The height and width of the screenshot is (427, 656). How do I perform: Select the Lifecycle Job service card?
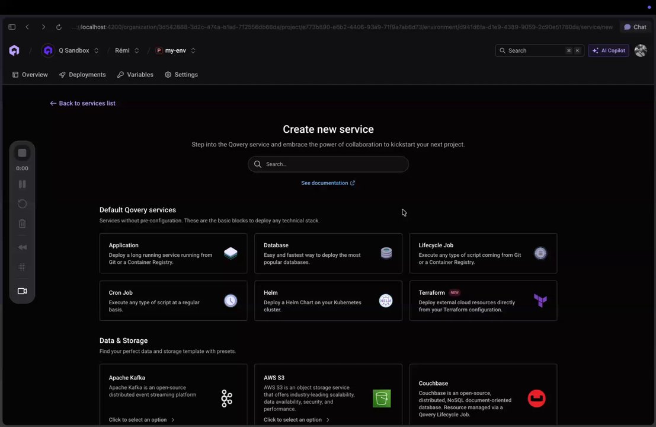[x=483, y=253]
